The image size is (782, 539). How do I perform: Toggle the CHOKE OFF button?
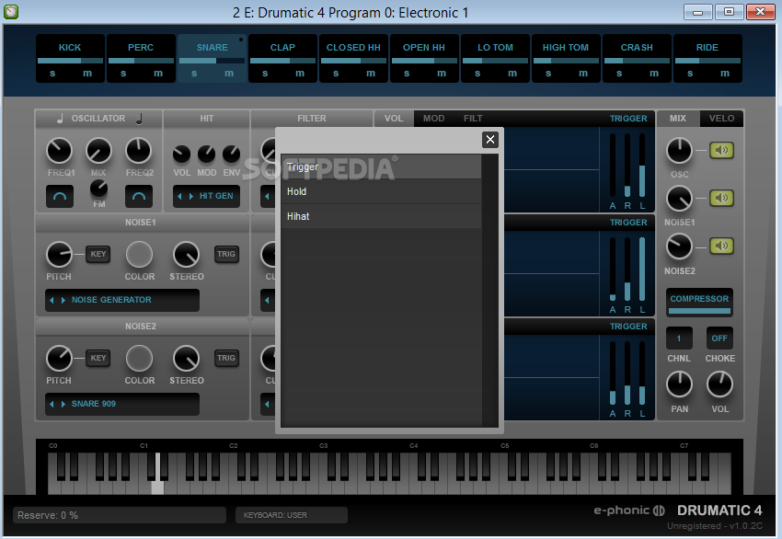click(719, 338)
